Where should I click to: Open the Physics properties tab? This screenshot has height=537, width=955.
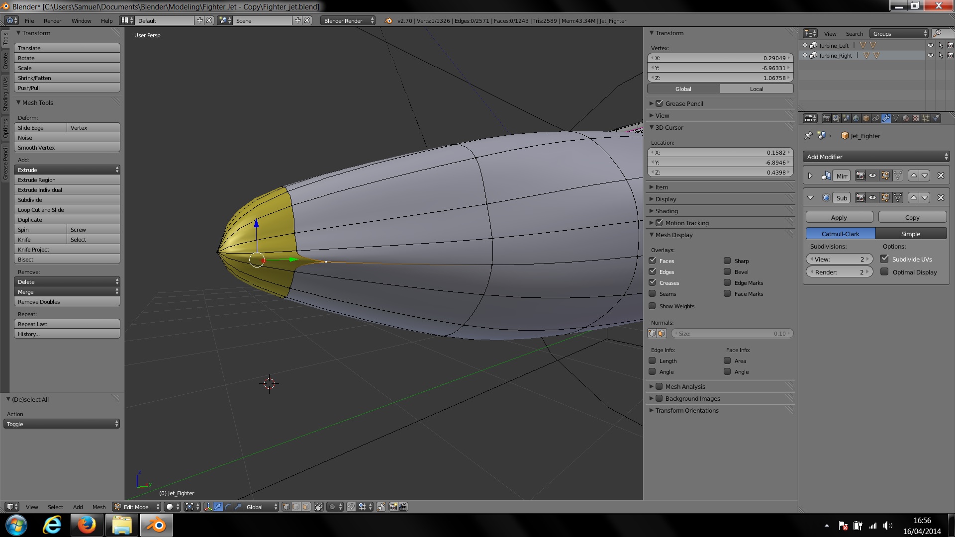[x=936, y=118]
